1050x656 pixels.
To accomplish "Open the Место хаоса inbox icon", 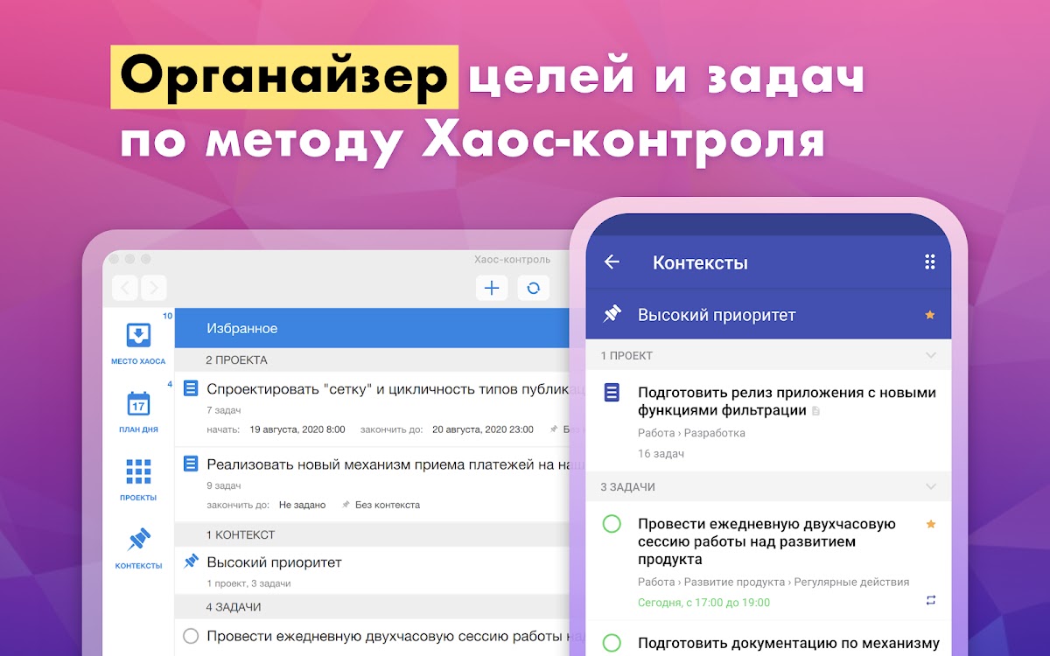I will tap(138, 336).
